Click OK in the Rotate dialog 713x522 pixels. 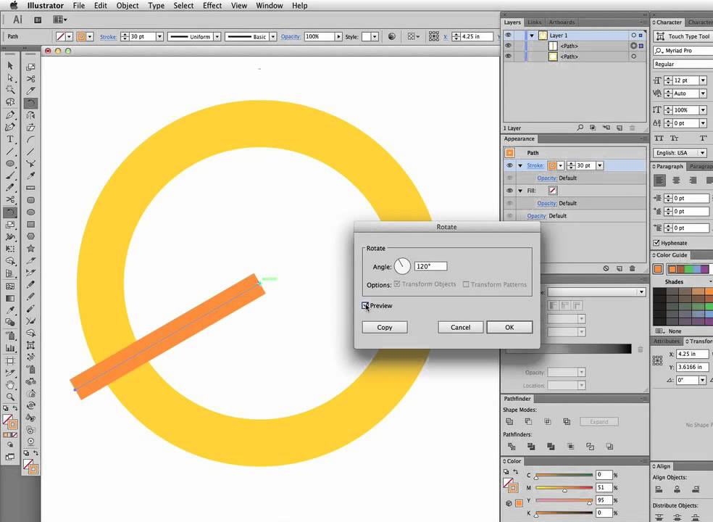(x=509, y=327)
